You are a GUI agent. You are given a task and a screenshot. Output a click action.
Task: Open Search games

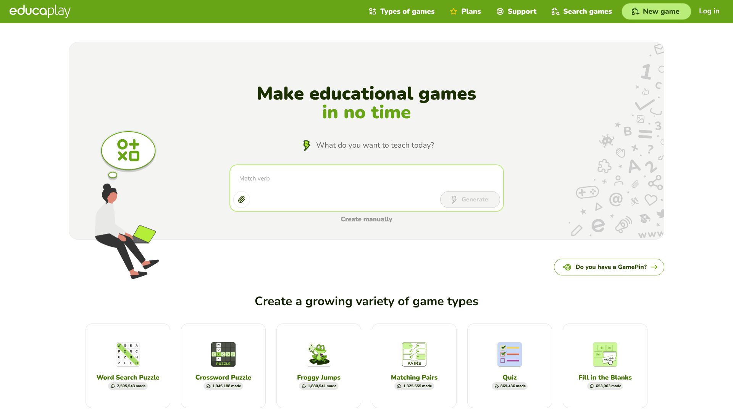click(582, 11)
